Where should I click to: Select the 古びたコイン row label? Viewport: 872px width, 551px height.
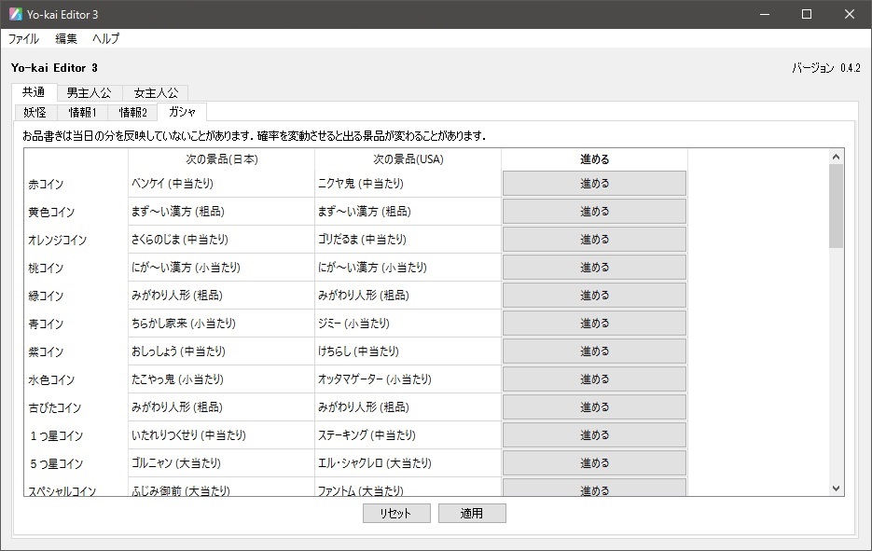(x=54, y=407)
